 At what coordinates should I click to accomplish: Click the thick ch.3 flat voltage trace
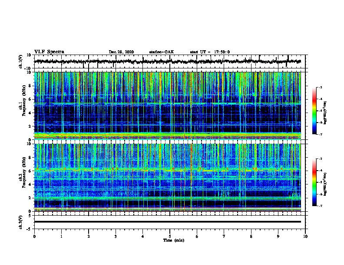pyautogui.click(x=168, y=222)
